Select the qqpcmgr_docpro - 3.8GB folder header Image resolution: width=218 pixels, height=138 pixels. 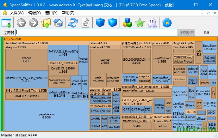pos(105,90)
